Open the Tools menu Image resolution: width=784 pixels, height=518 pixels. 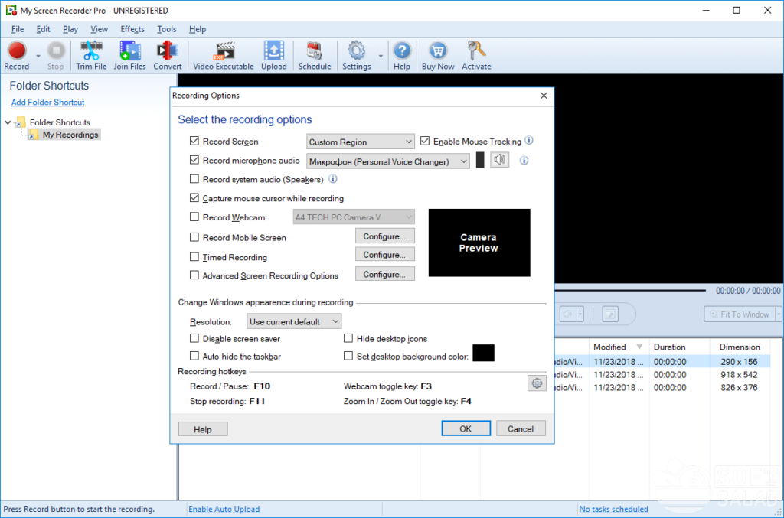[166, 29]
